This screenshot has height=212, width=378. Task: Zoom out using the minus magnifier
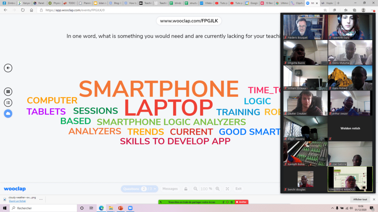[196, 189]
